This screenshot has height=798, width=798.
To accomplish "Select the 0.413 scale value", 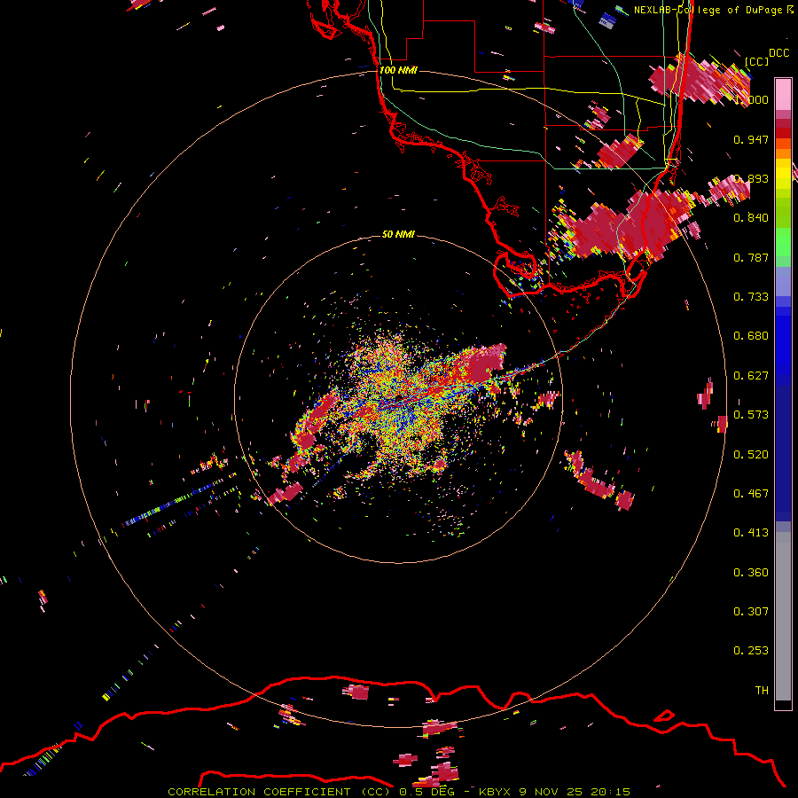I will (751, 533).
